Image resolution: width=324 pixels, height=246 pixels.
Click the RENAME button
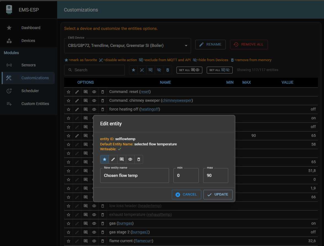point(210,44)
